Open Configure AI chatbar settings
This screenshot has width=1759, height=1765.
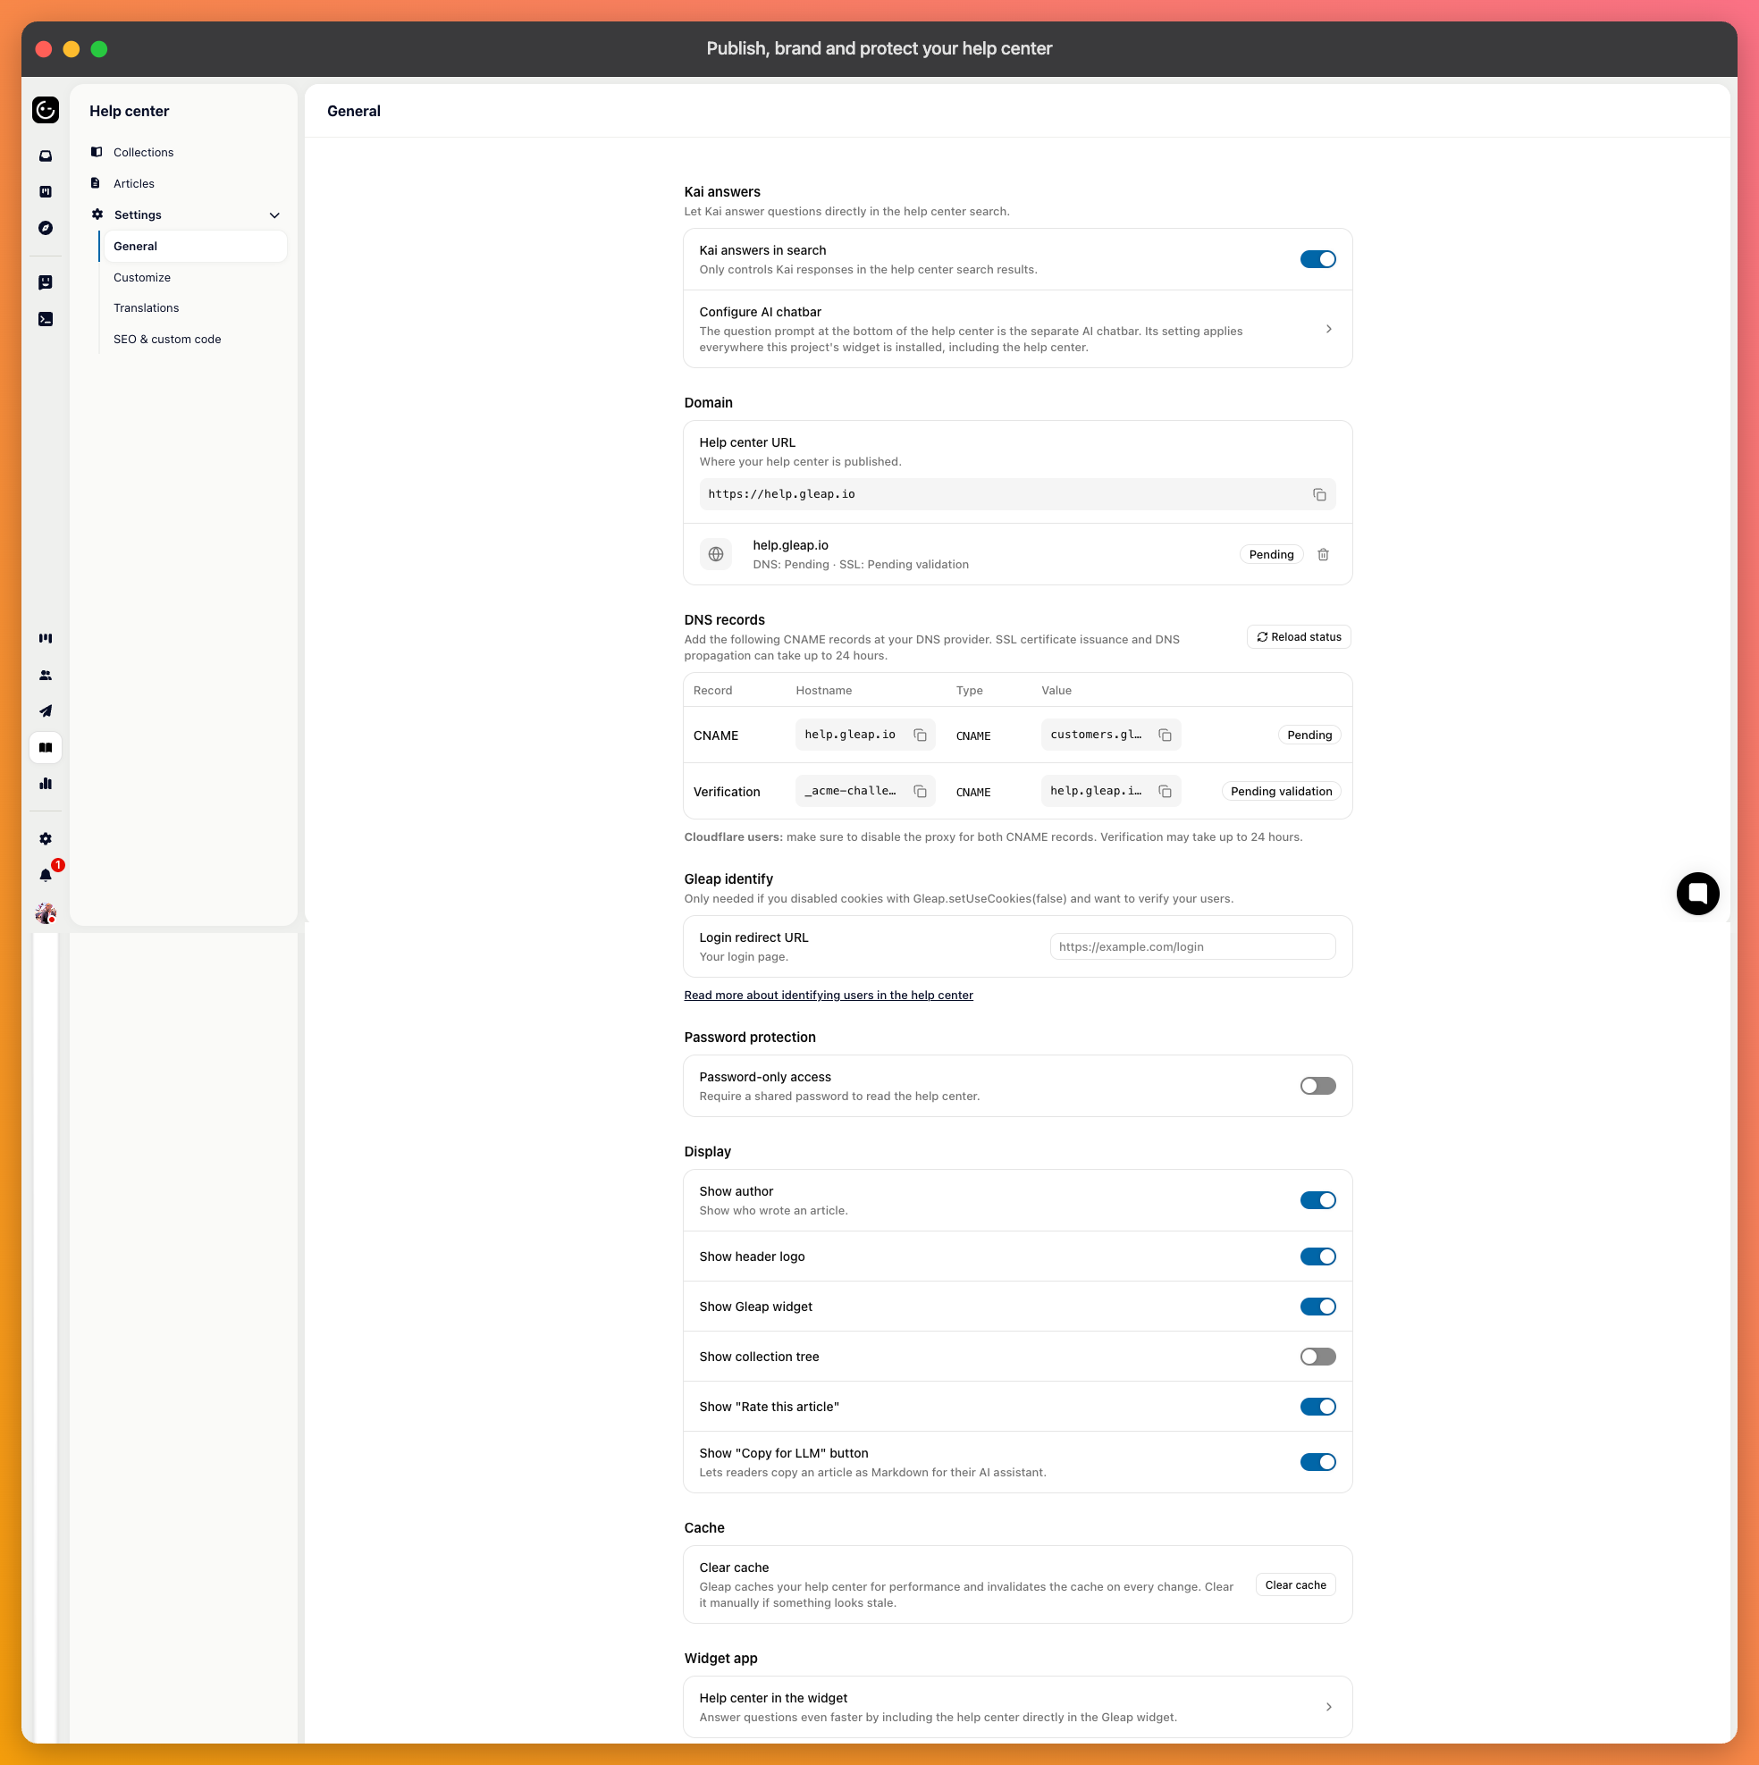pyautogui.click(x=1017, y=329)
